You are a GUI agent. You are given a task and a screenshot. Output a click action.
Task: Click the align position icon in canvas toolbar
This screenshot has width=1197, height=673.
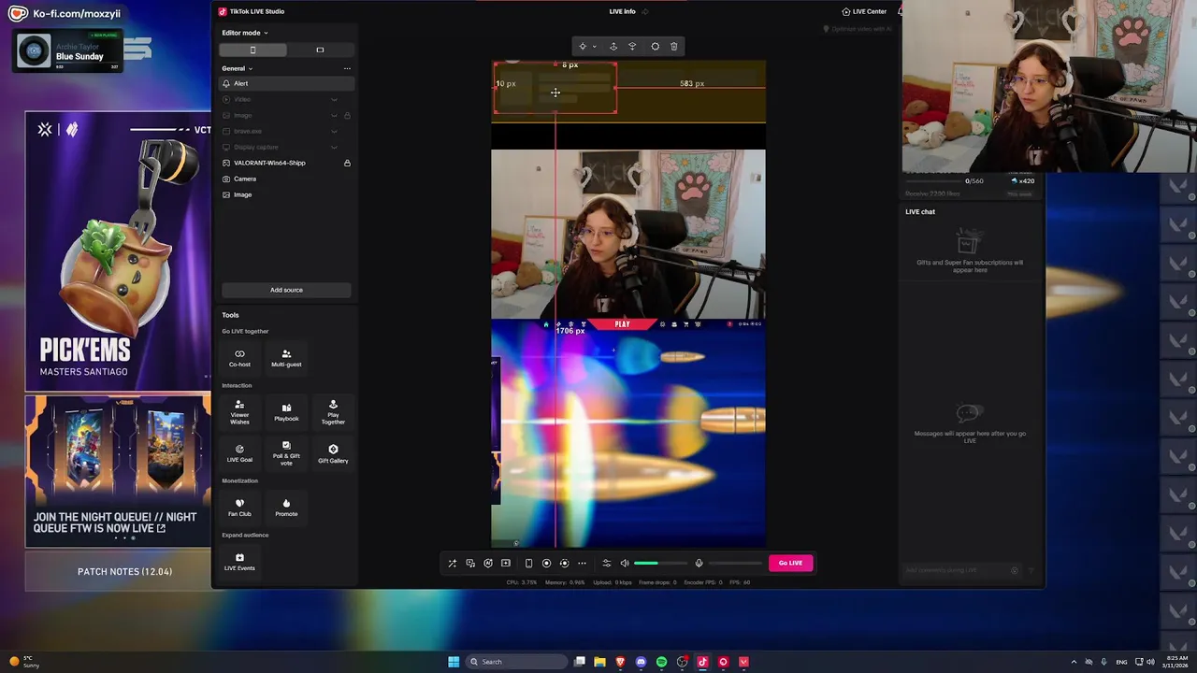pos(583,46)
